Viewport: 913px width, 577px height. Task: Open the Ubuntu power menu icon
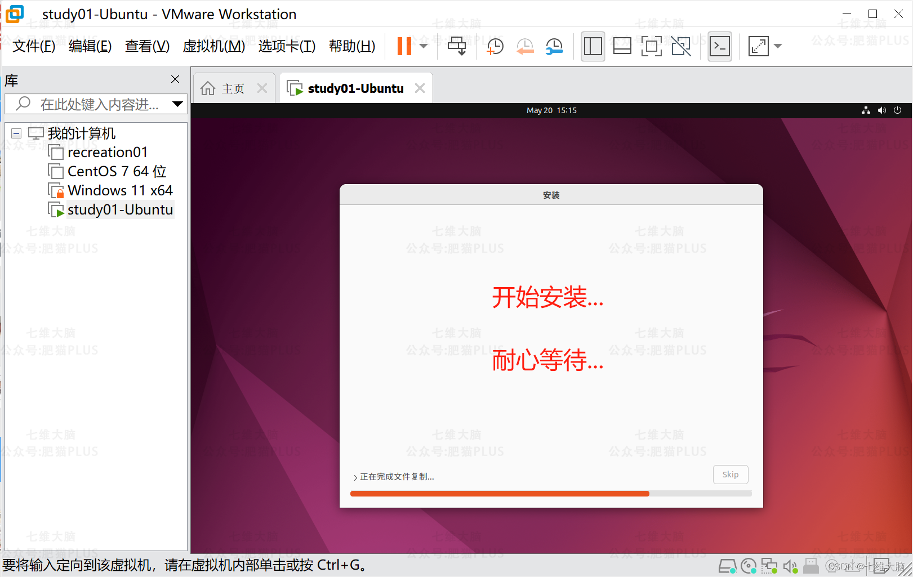click(898, 110)
